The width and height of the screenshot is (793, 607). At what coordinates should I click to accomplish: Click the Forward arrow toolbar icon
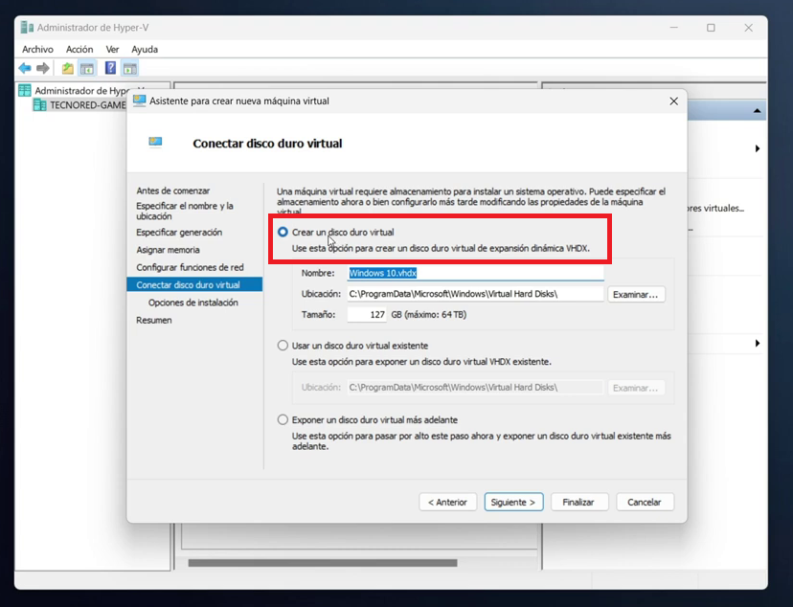43,68
